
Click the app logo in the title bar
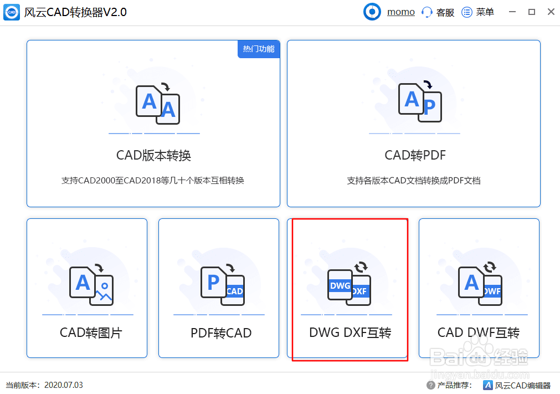(11, 12)
